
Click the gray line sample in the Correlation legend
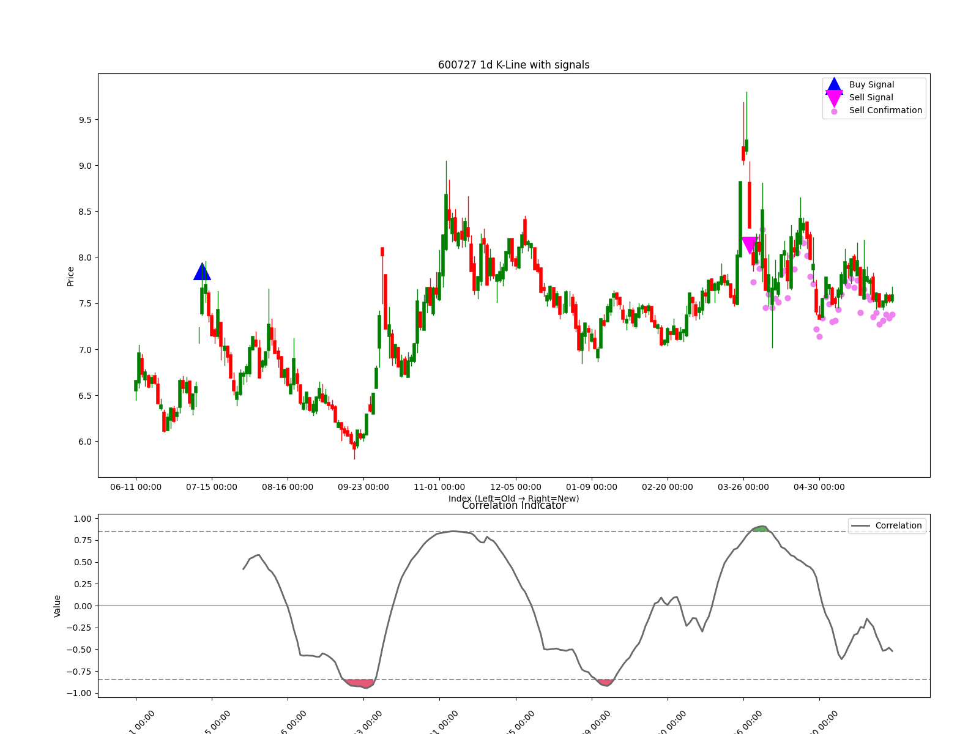860,526
